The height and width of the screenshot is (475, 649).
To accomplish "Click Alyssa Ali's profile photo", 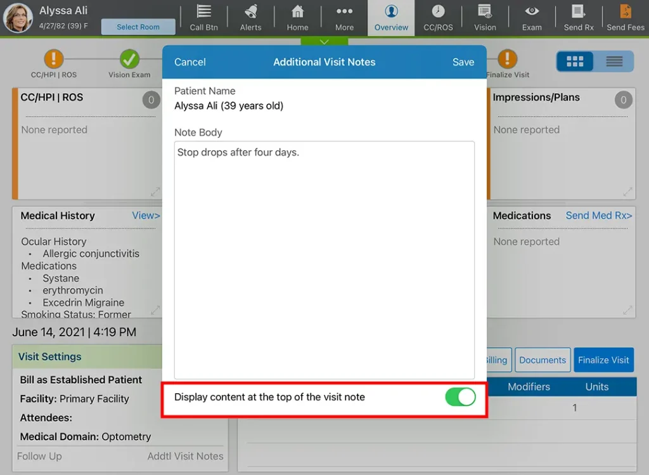I will click(18, 18).
